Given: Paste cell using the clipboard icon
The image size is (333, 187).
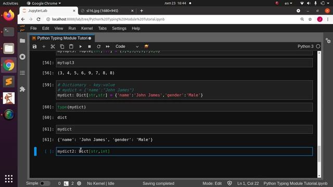Looking at the screenshot, I should 71,46.
